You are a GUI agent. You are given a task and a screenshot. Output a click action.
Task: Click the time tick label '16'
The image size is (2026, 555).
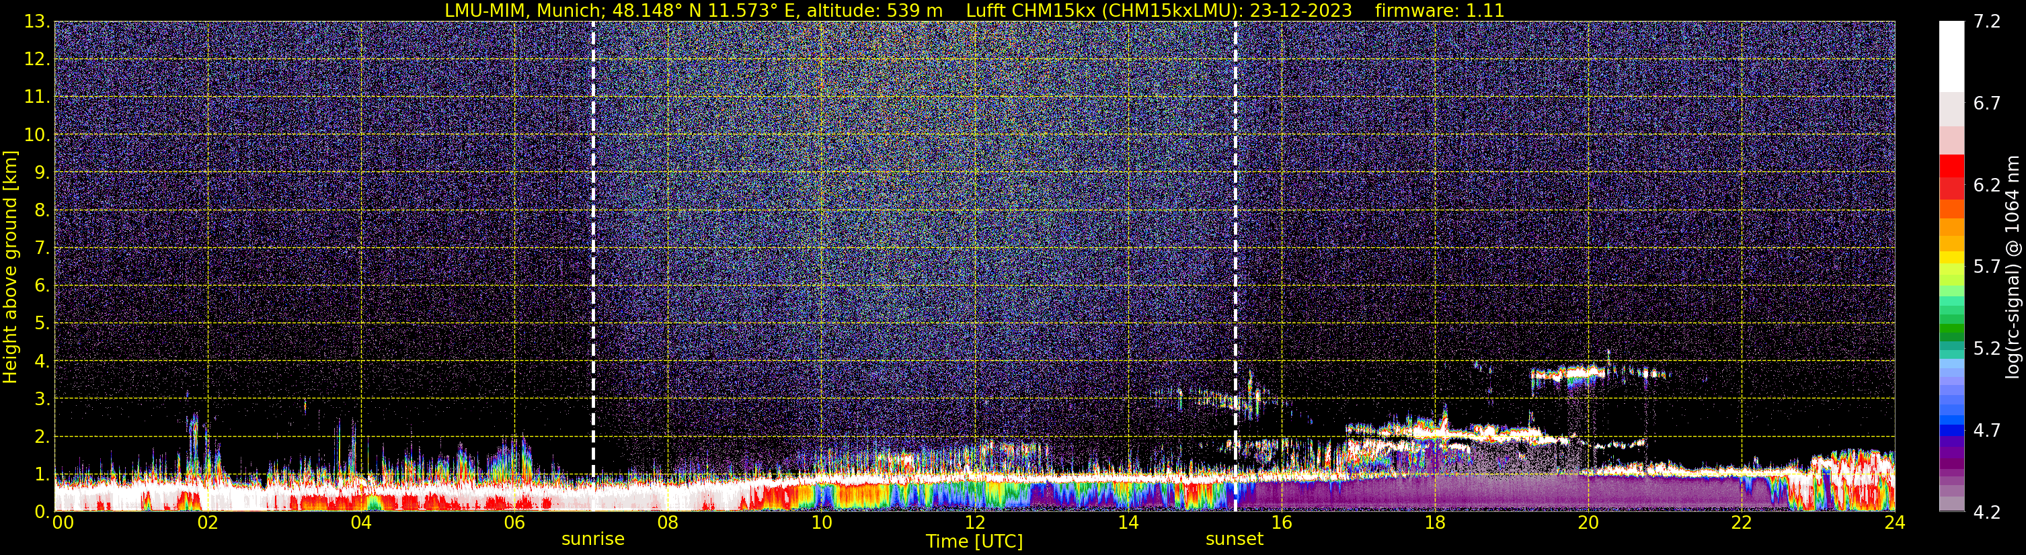tap(1281, 523)
